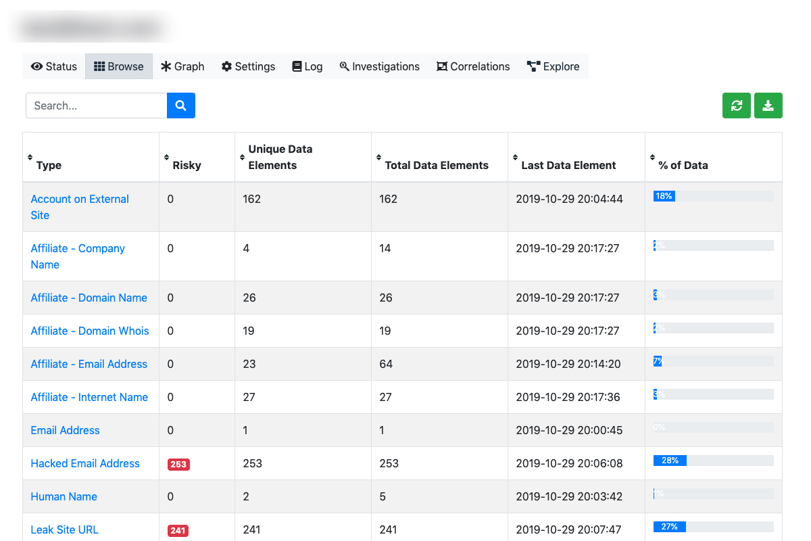811x541 pixels.
Task: Sort table by Risky column
Action: [187, 165]
